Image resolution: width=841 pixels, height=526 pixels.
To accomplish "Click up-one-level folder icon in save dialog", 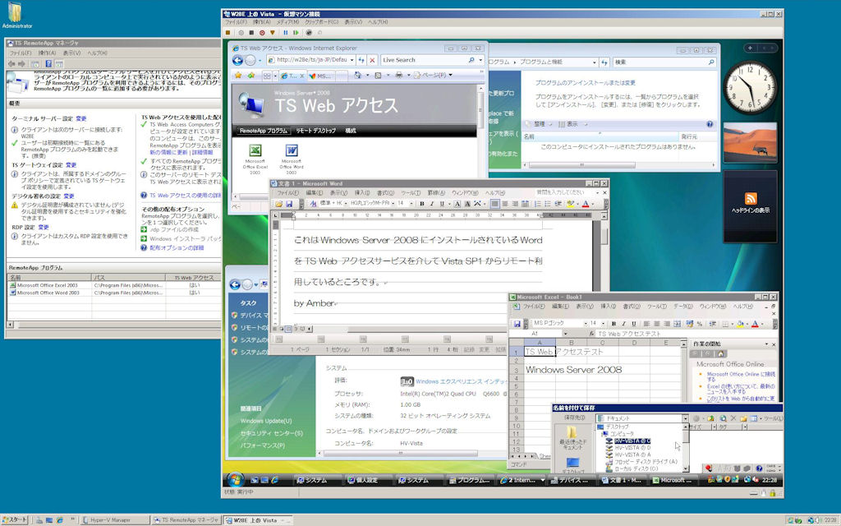I will (710, 418).
